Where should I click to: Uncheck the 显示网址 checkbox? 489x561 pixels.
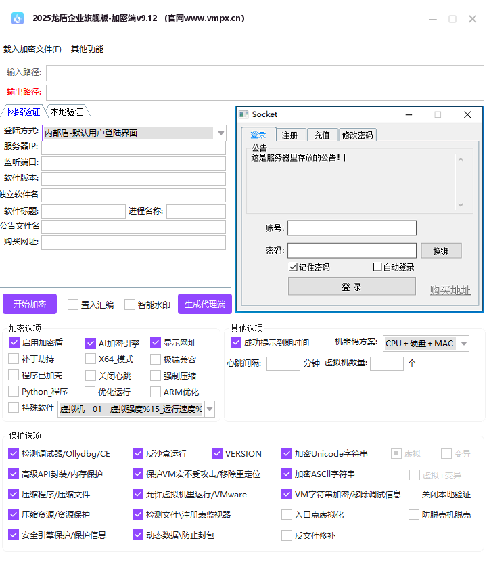[x=156, y=342]
